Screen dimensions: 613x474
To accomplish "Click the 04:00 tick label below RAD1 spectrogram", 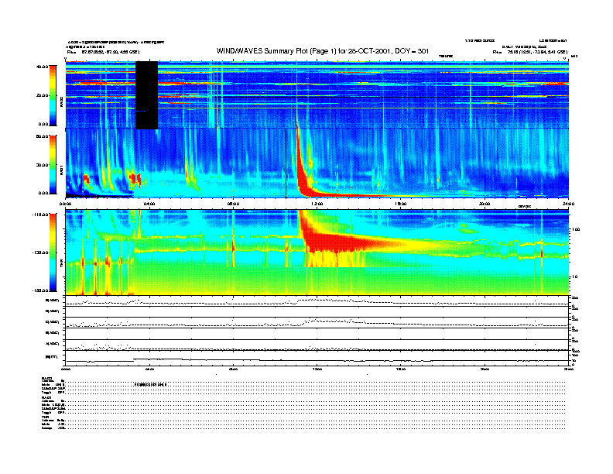I will pos(149,204).
